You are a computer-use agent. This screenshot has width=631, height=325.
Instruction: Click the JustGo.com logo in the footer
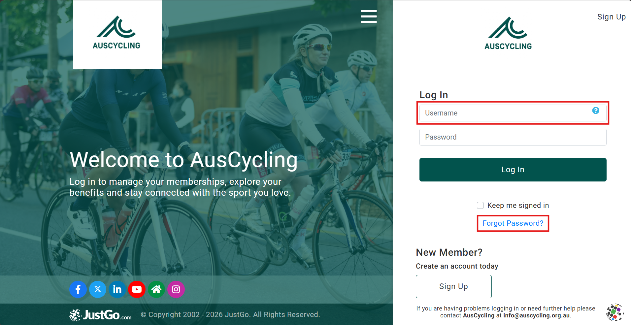pyautogui.click(x=100, y=315)
